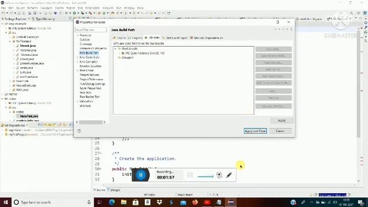Click the properties tree horizontal scrollbar thumb
The height and width of the screenshot is (207, 368).
pyautogui.click(x=91, y=122)
